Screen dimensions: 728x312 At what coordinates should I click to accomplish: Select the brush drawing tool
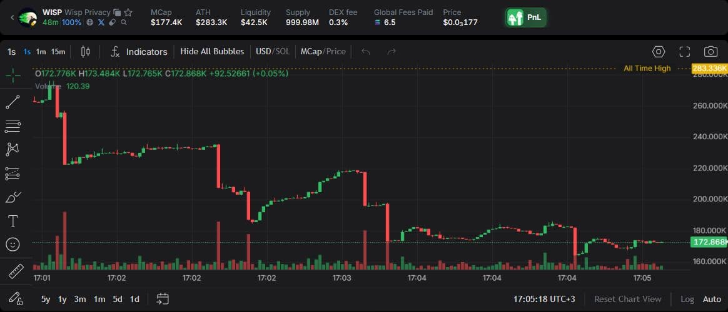[13, 197]
